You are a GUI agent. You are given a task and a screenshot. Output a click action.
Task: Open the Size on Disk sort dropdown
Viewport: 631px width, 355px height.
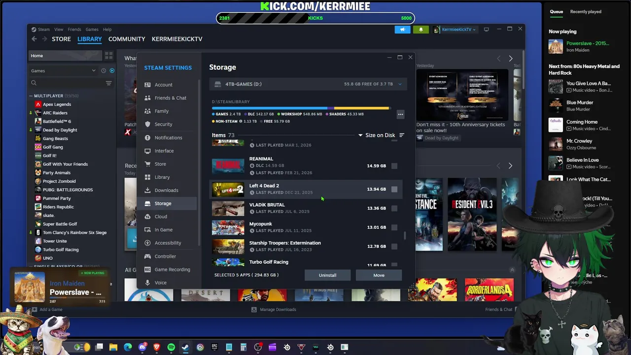click(377, 135)
